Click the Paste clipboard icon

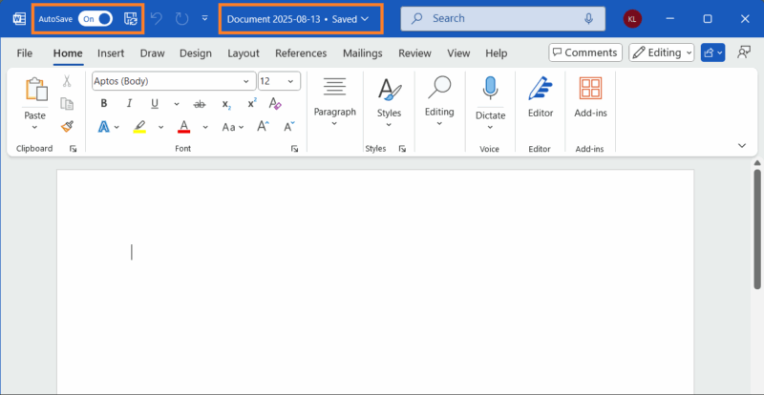(x=36, y=90)
